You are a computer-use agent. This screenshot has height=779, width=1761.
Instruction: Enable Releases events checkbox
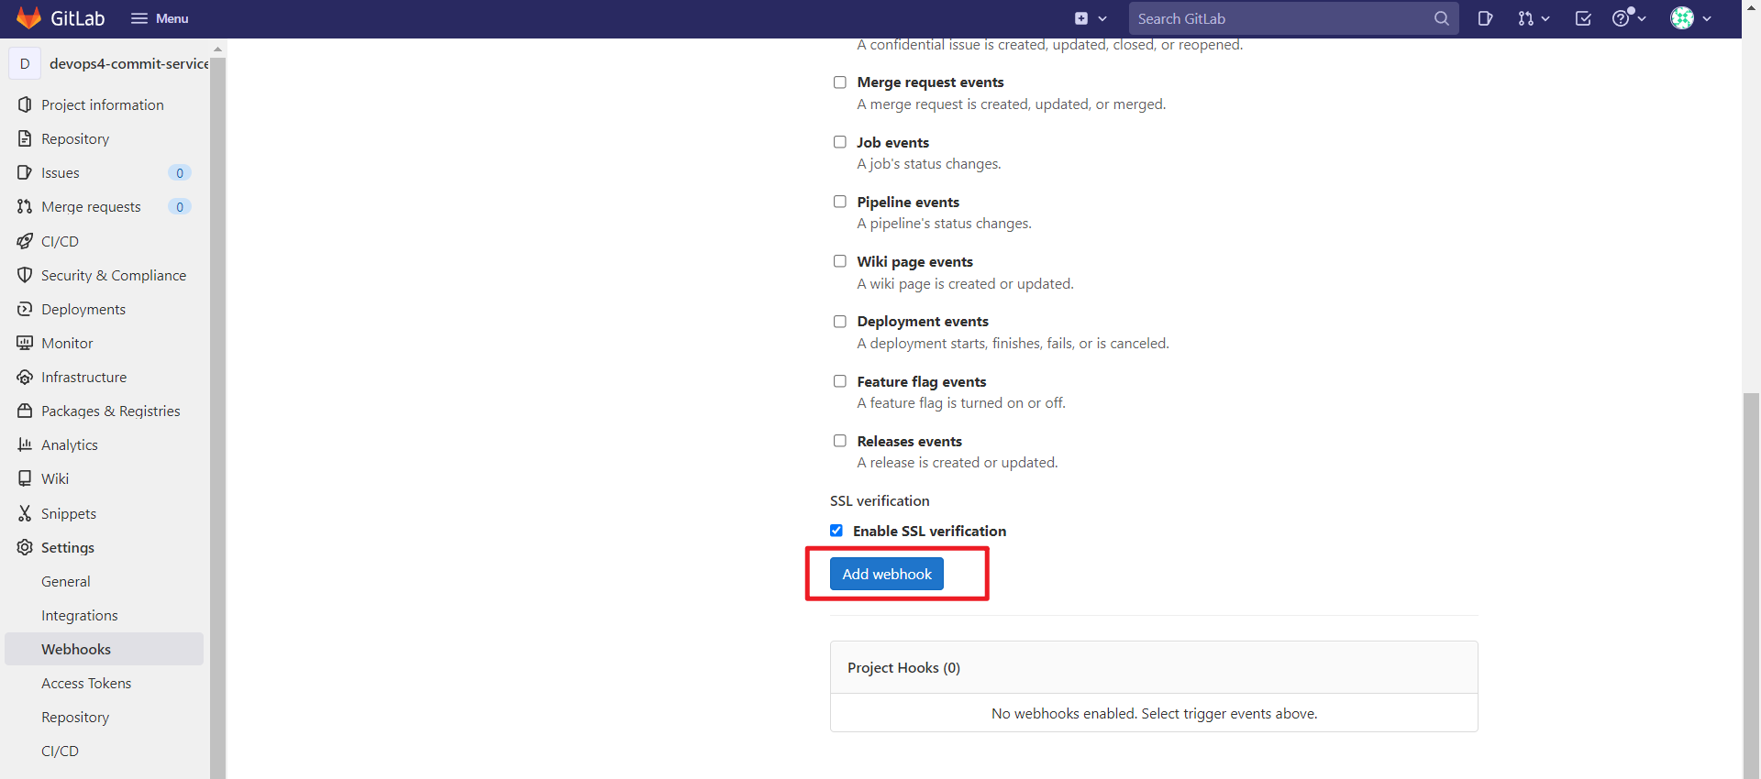839,441
